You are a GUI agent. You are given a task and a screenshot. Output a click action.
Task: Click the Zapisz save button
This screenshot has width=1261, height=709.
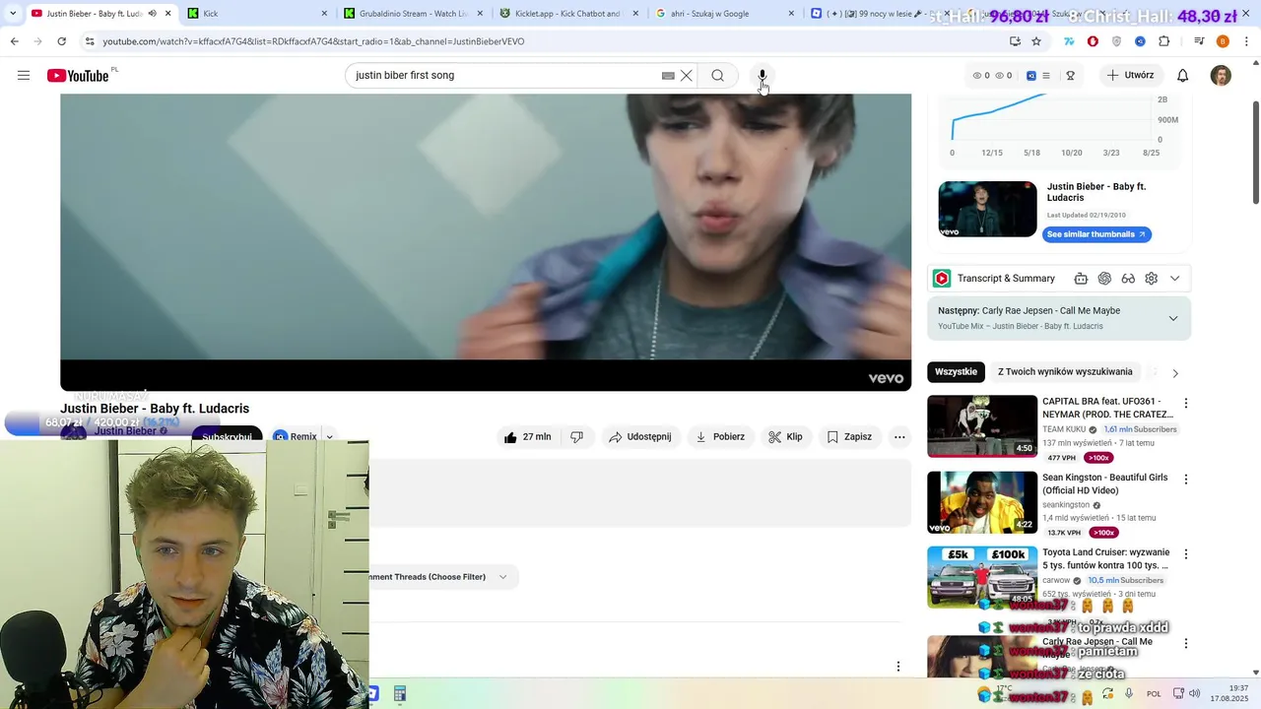click(849, 437)
